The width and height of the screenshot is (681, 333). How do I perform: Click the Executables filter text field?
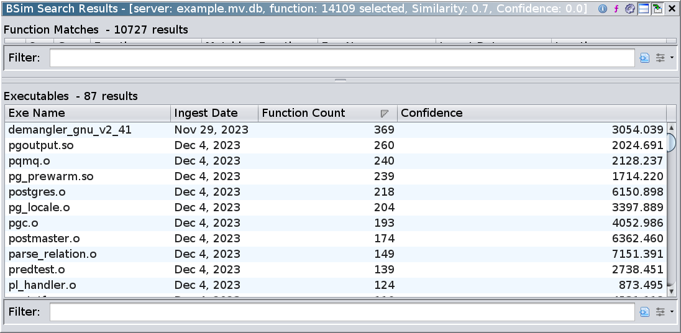342,312
